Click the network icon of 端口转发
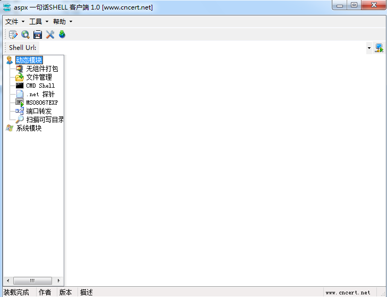This screenshot has height=297, width=387. pos(20,111)
